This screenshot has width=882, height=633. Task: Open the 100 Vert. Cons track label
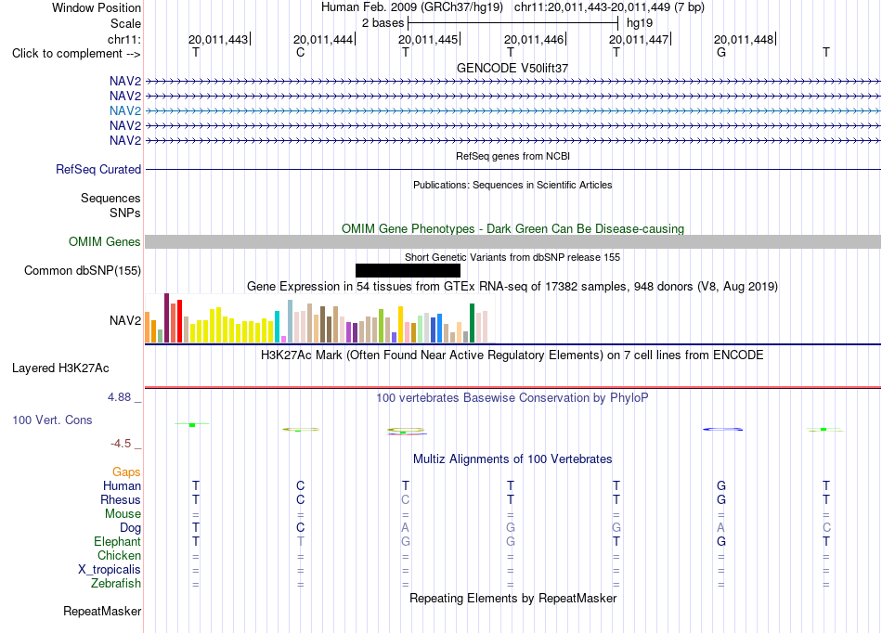(x=52, y=420)
